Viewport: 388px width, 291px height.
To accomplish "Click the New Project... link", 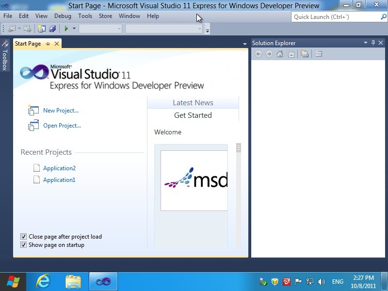I will 61,111.
